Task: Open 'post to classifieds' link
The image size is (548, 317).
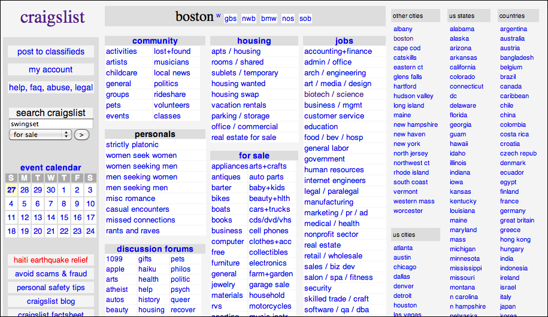Action: tap(51, 51)
